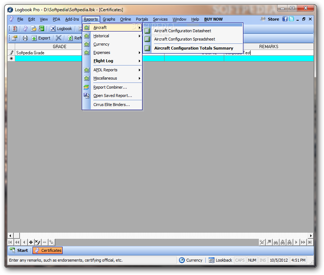The image size is (324, 275).
Task: Click the horizontal scrollbar left arrow
Action: (10, 236)
